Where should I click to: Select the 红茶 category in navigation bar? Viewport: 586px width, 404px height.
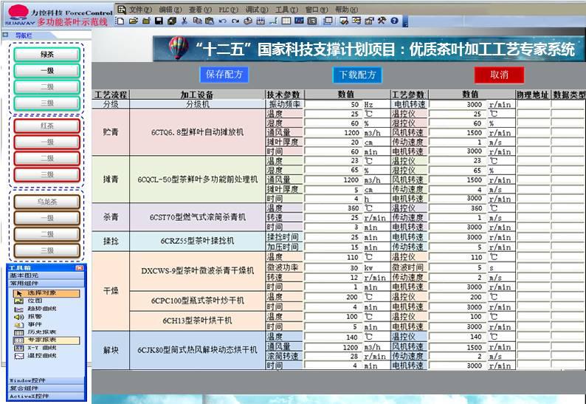click(x=47, y=126)
